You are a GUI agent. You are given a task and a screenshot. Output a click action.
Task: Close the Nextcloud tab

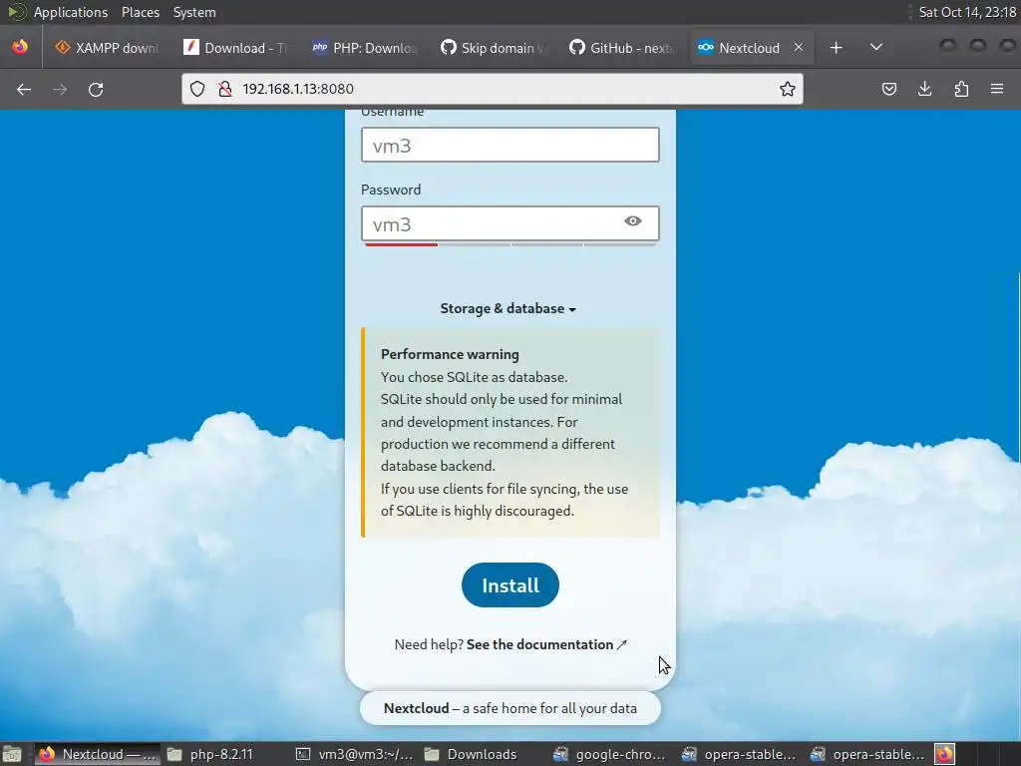click(799, 48)
